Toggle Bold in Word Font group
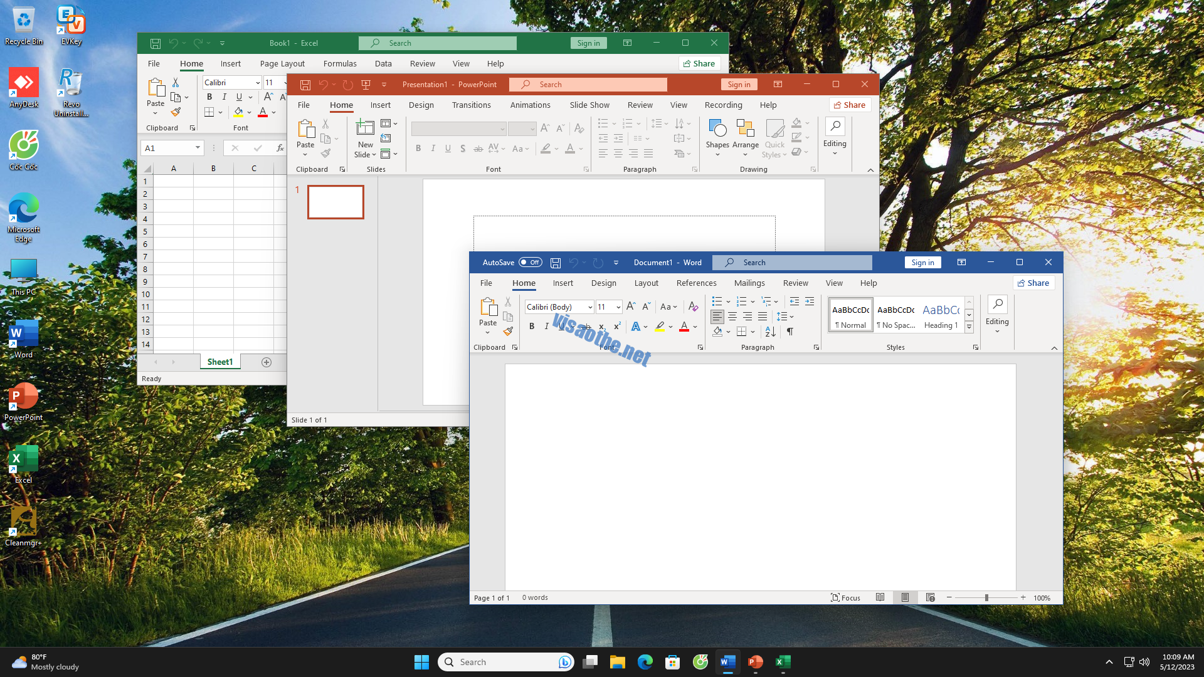The width and height of the screenshot is (1204, 677). (x=532, y=326)
